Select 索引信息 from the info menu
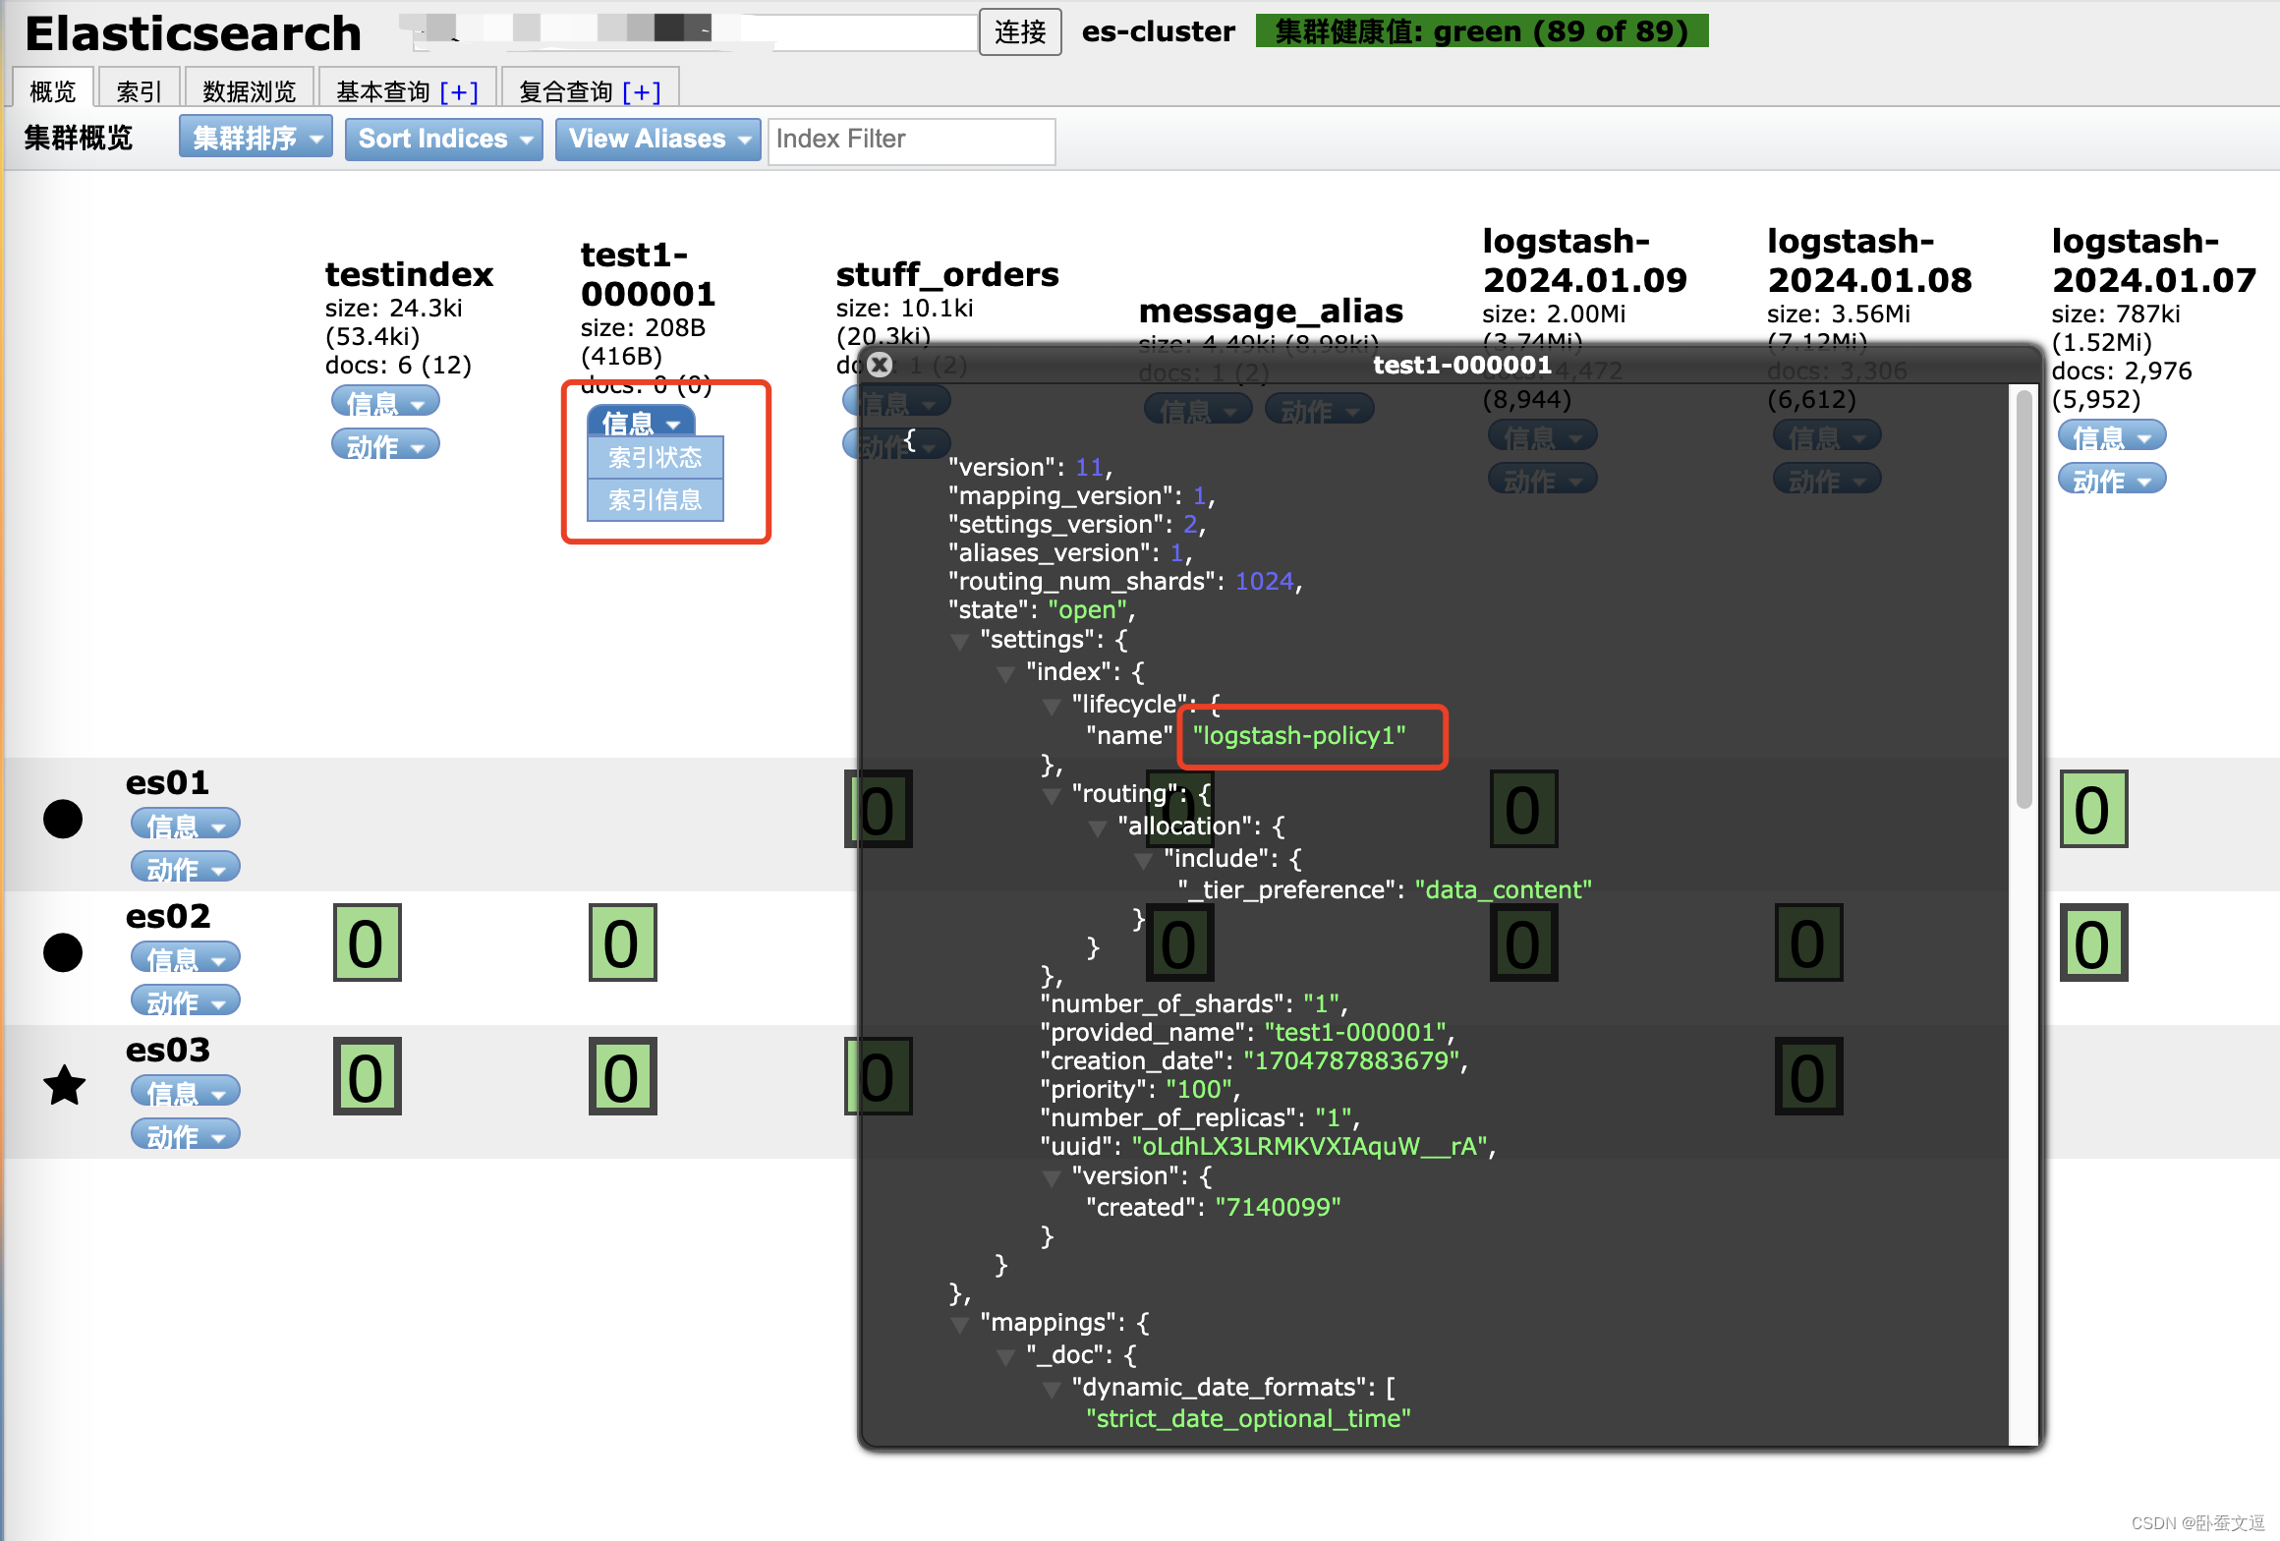 pos(655,500)
